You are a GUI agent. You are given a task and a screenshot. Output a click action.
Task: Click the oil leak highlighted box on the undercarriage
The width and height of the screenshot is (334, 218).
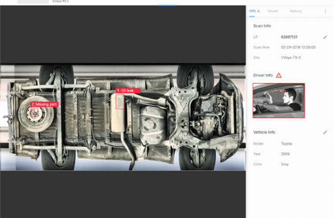[120, 102]
